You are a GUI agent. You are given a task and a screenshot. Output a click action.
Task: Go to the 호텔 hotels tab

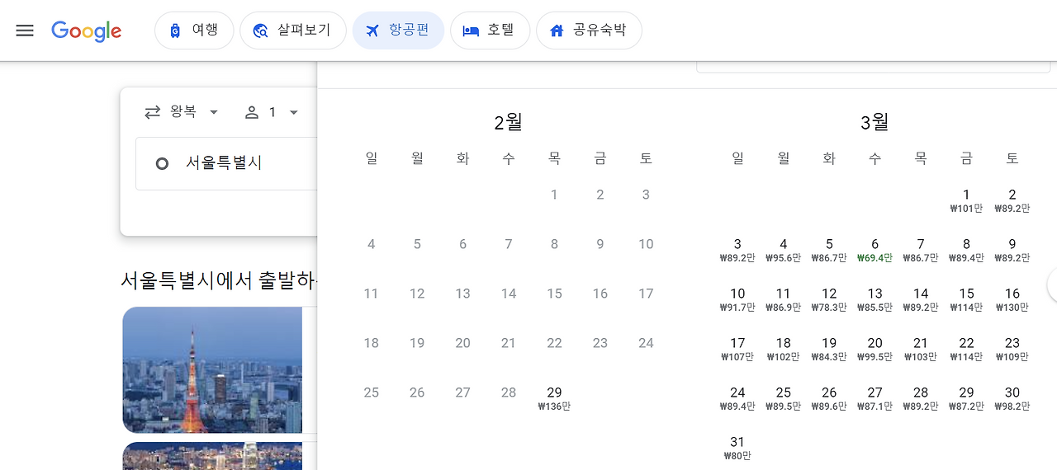coord(490,31)
